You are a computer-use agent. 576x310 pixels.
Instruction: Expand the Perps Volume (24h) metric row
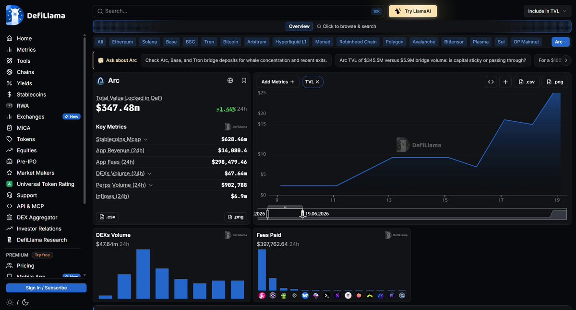[x=151, y=185]
